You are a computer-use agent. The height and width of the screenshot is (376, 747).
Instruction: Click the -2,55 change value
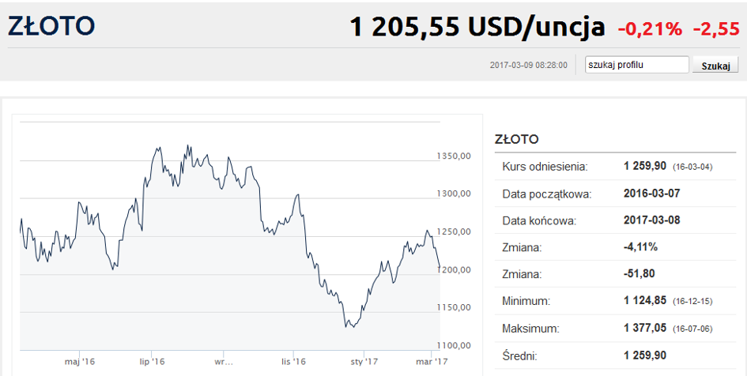[x=716, y=29]
